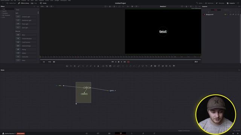
Task: Go to first frame
Action: tap(113, 62)
